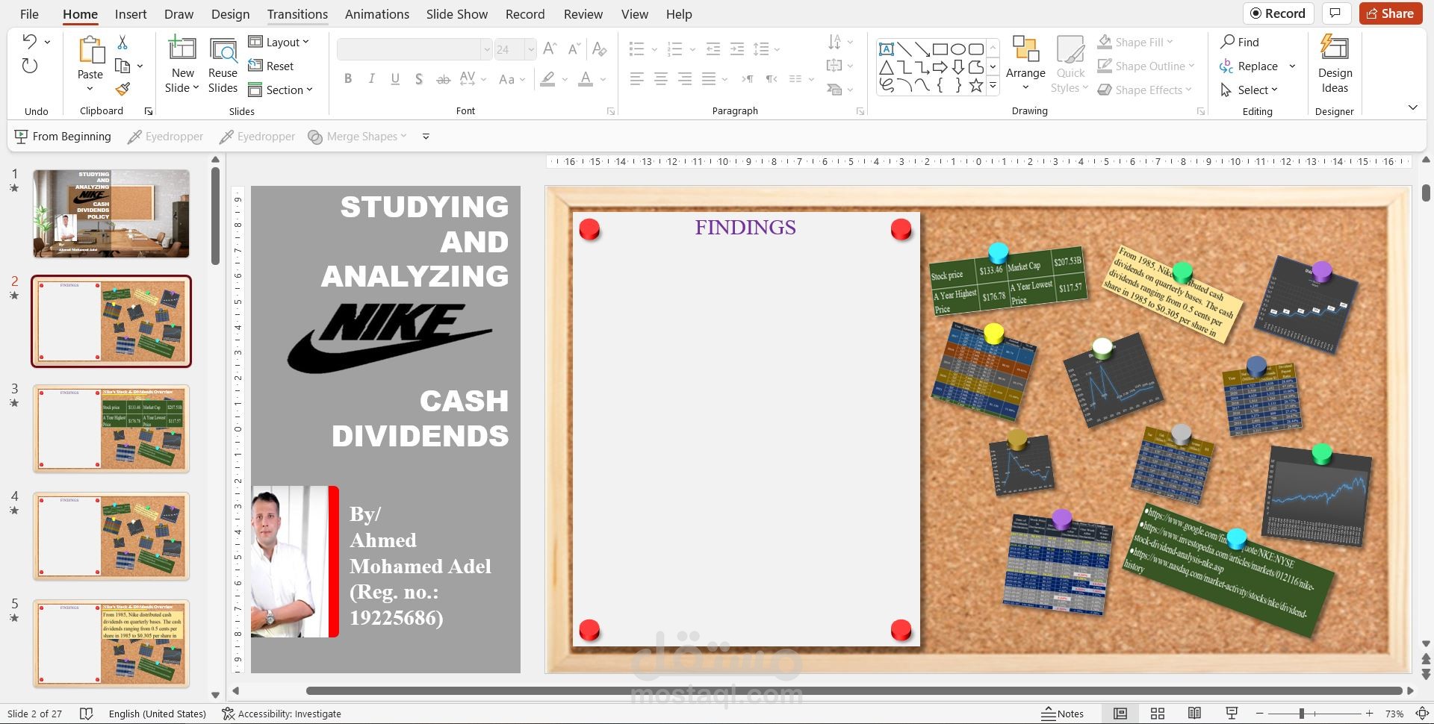The image size is (1434, 724).
Task: Click the FINDINGS title text
Action: (x=745, y=228)
